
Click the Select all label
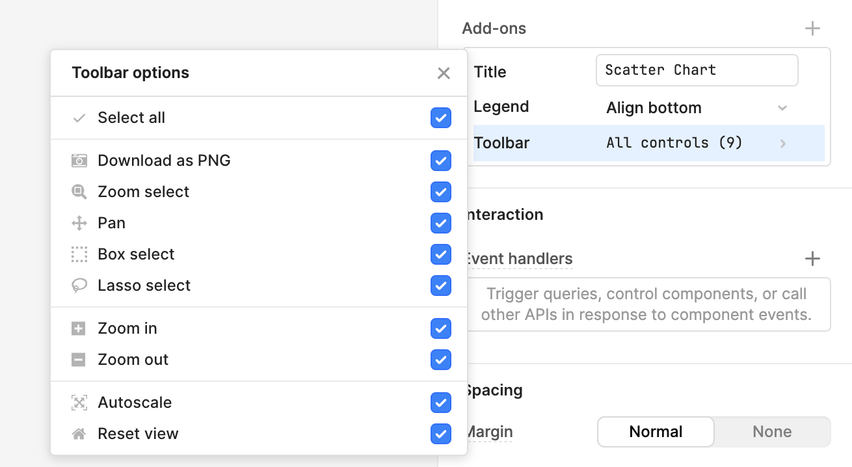click(131, 118)
